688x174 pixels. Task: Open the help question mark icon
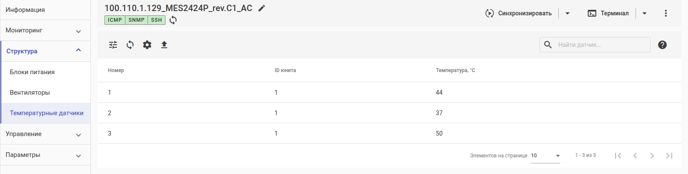point(662,45)
